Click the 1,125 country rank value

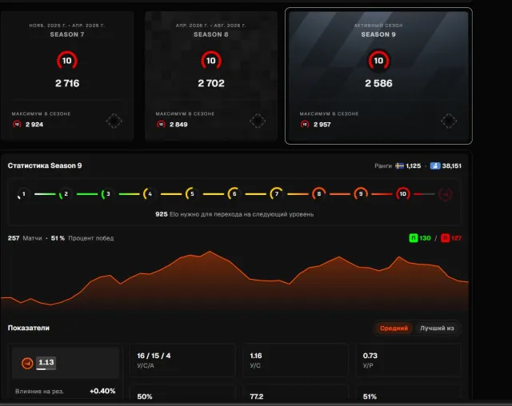414,166
